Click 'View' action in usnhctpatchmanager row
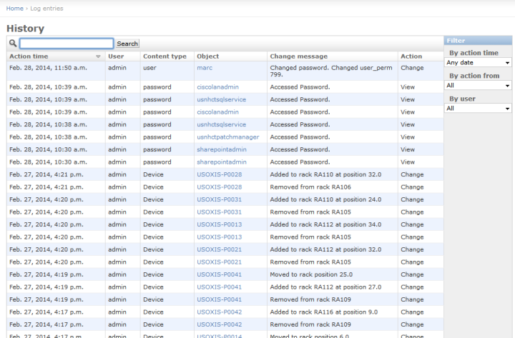515x338 pixels. pos(408,136)
